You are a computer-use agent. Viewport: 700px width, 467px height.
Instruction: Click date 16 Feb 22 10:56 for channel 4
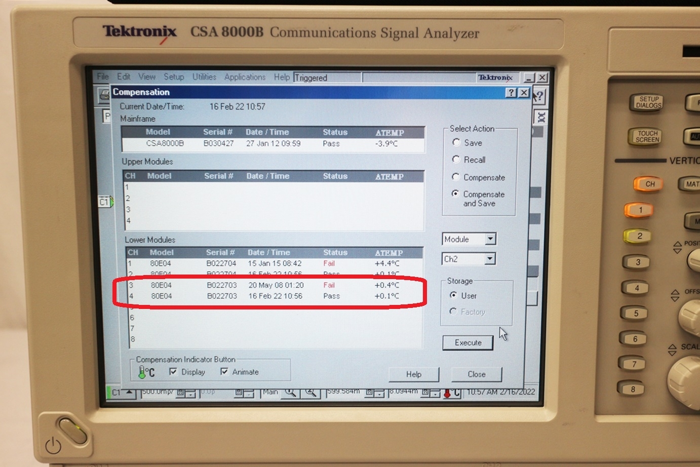click(275, 296)
